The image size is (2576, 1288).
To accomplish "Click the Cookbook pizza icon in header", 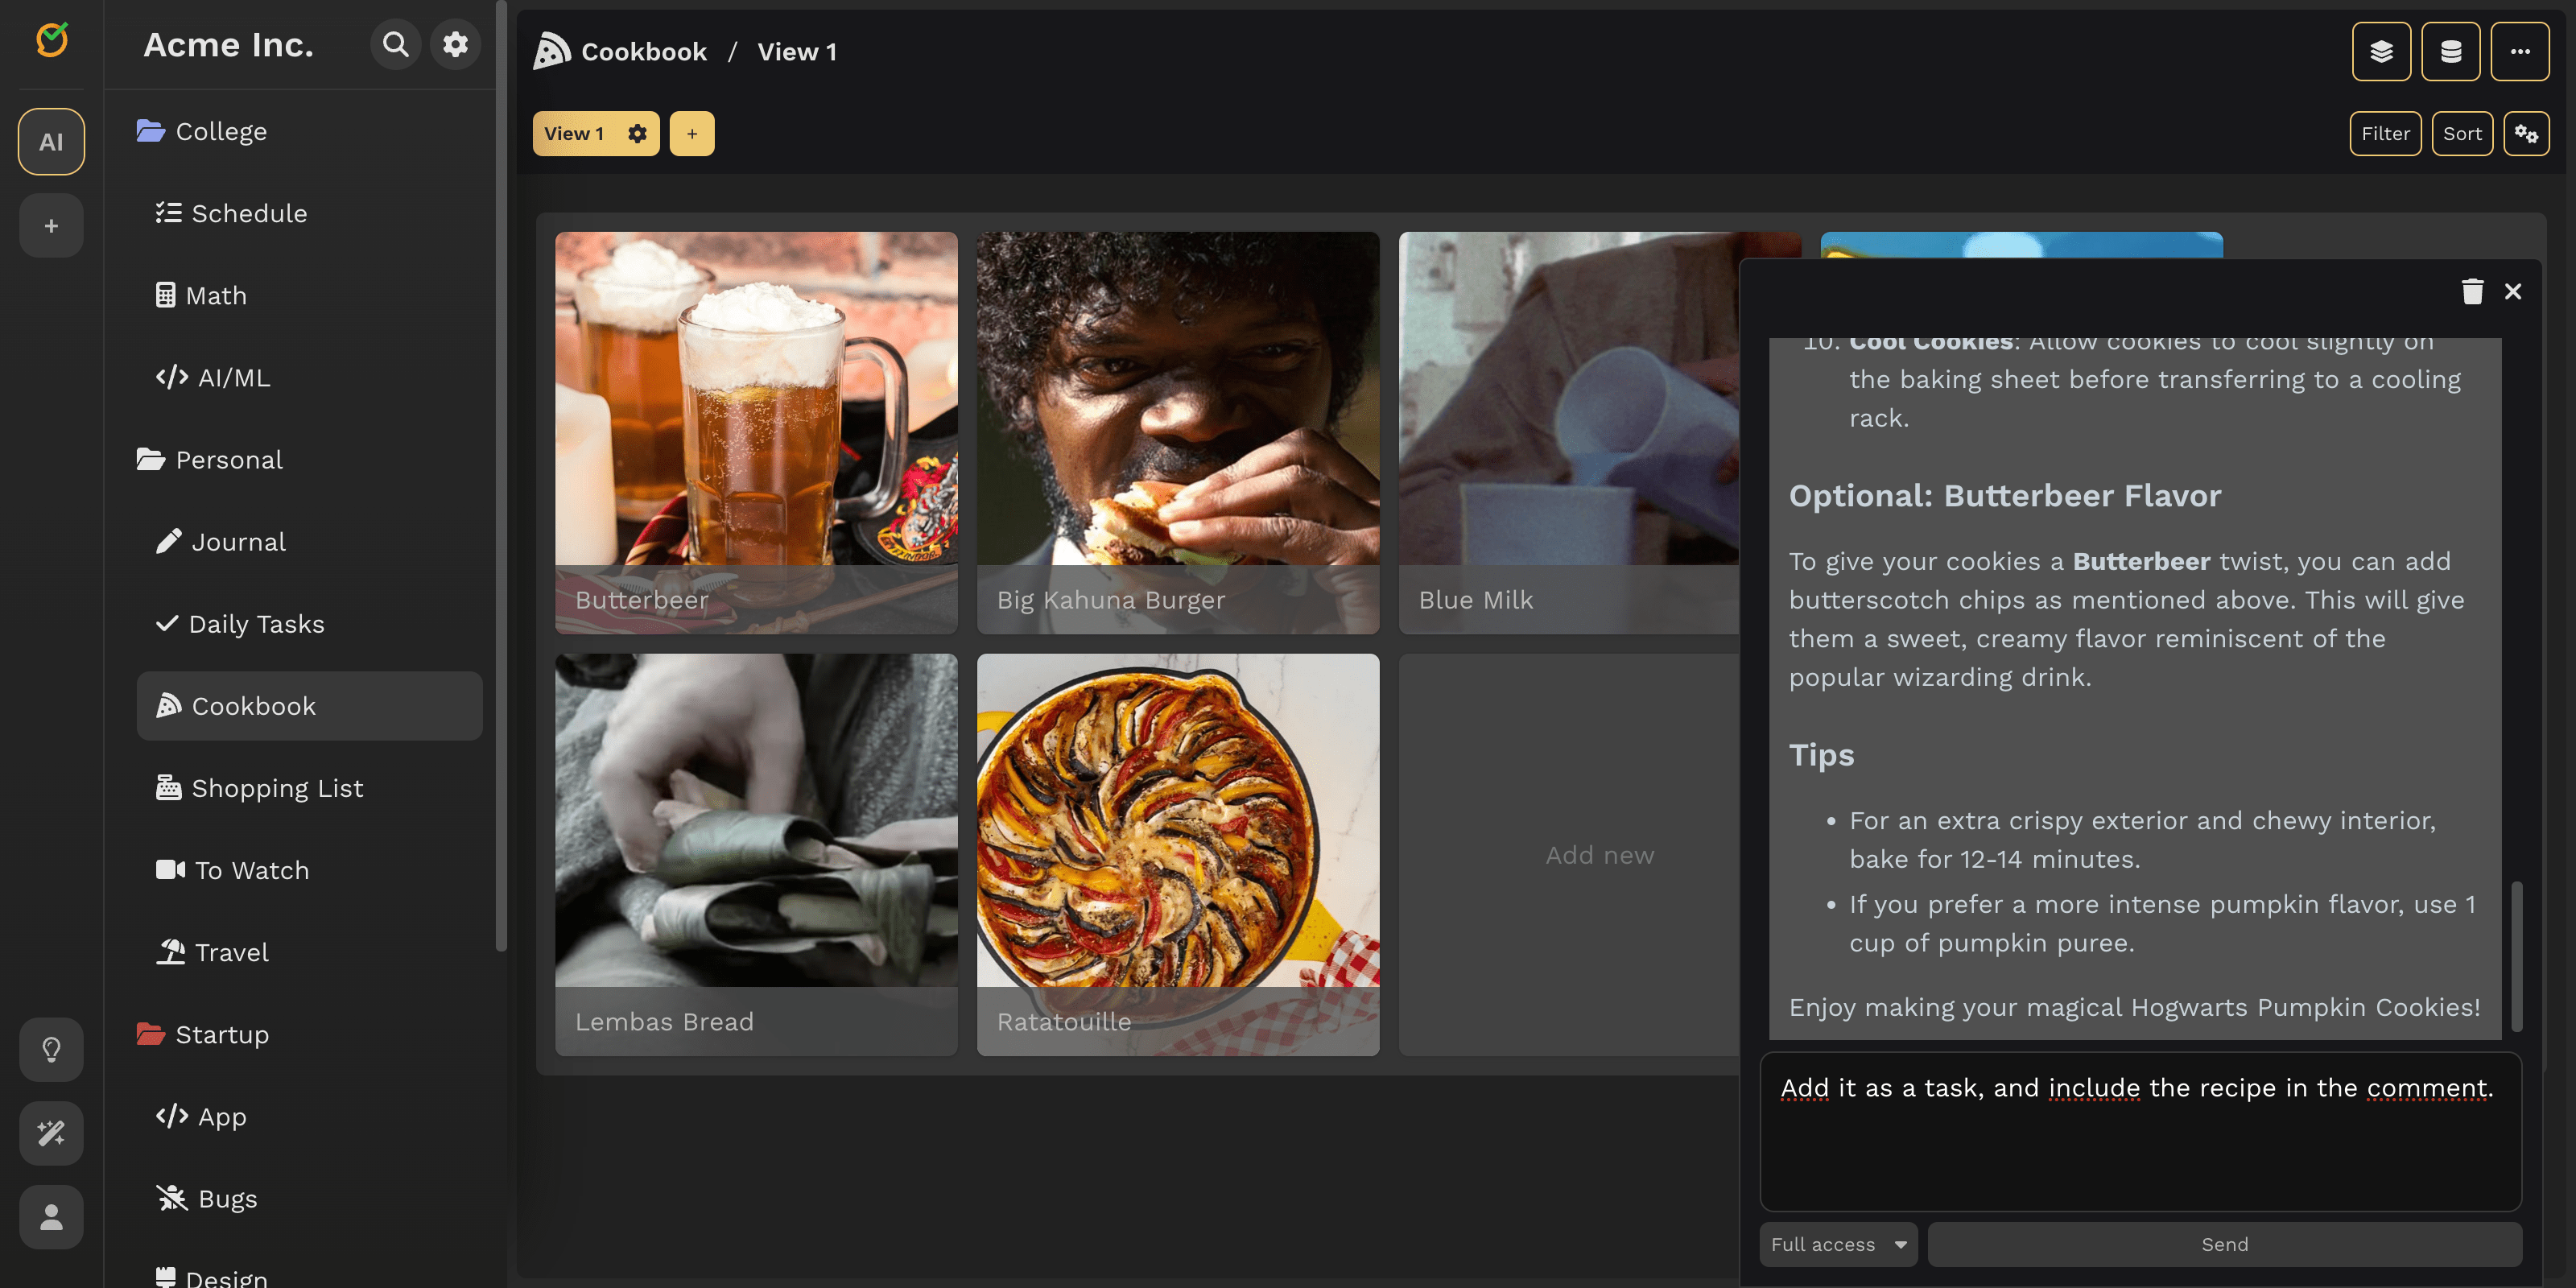I will coord(552,51).
